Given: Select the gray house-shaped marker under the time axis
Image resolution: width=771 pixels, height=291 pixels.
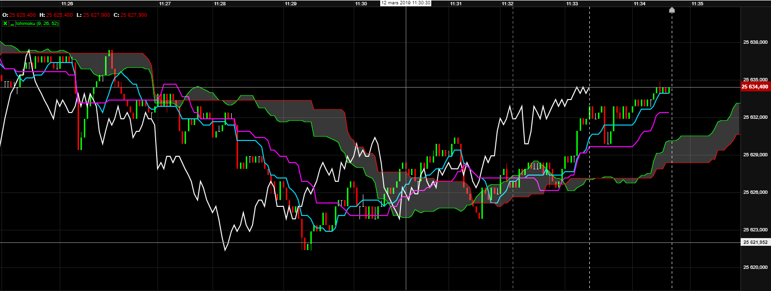Looking at the screenshot, I should 672,10.
